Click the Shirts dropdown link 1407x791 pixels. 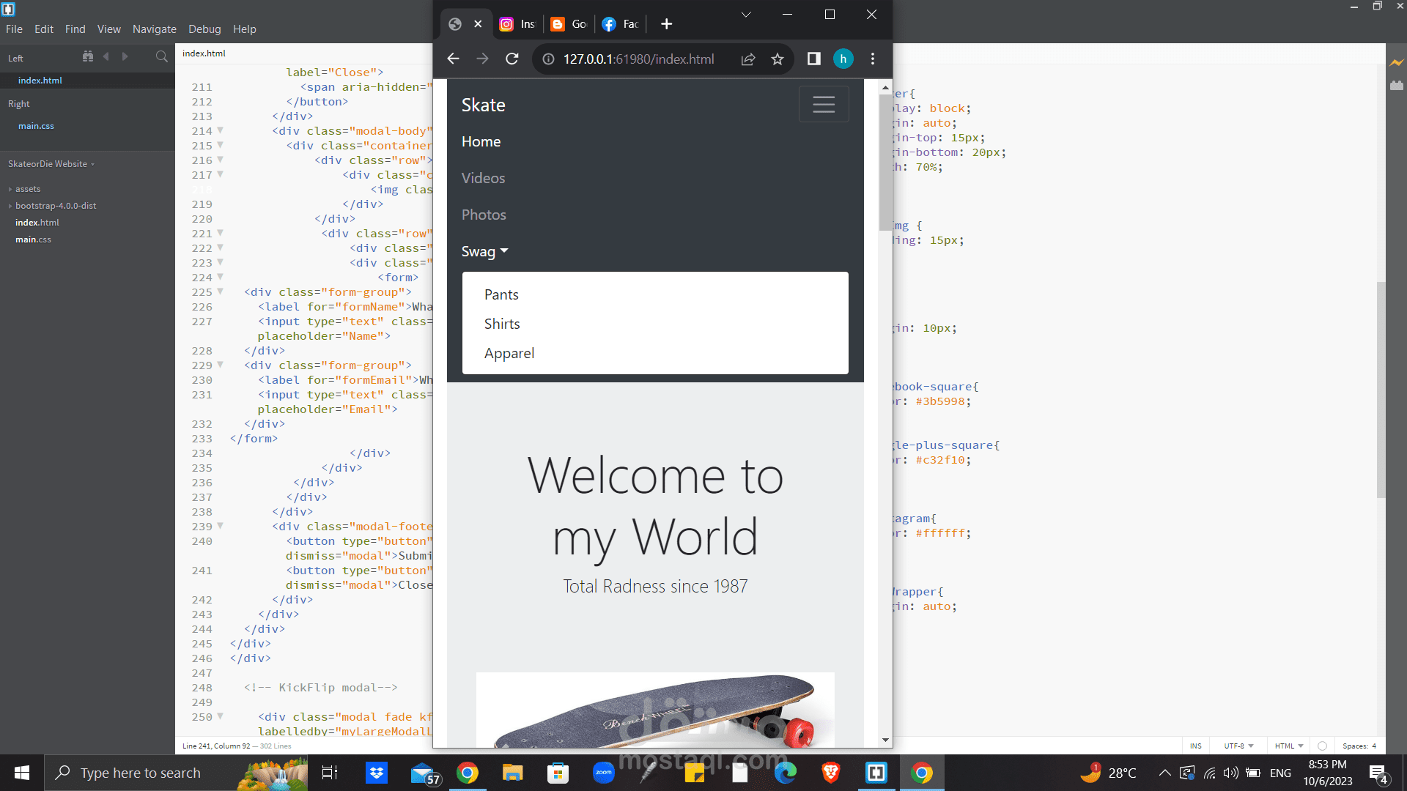502,324
